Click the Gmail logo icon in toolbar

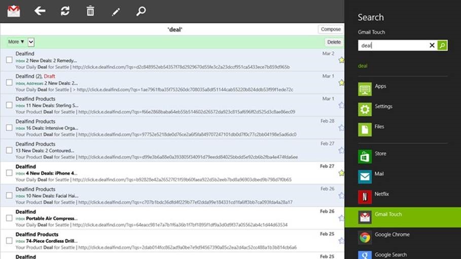pyautogui.click(x=14, y=11)
